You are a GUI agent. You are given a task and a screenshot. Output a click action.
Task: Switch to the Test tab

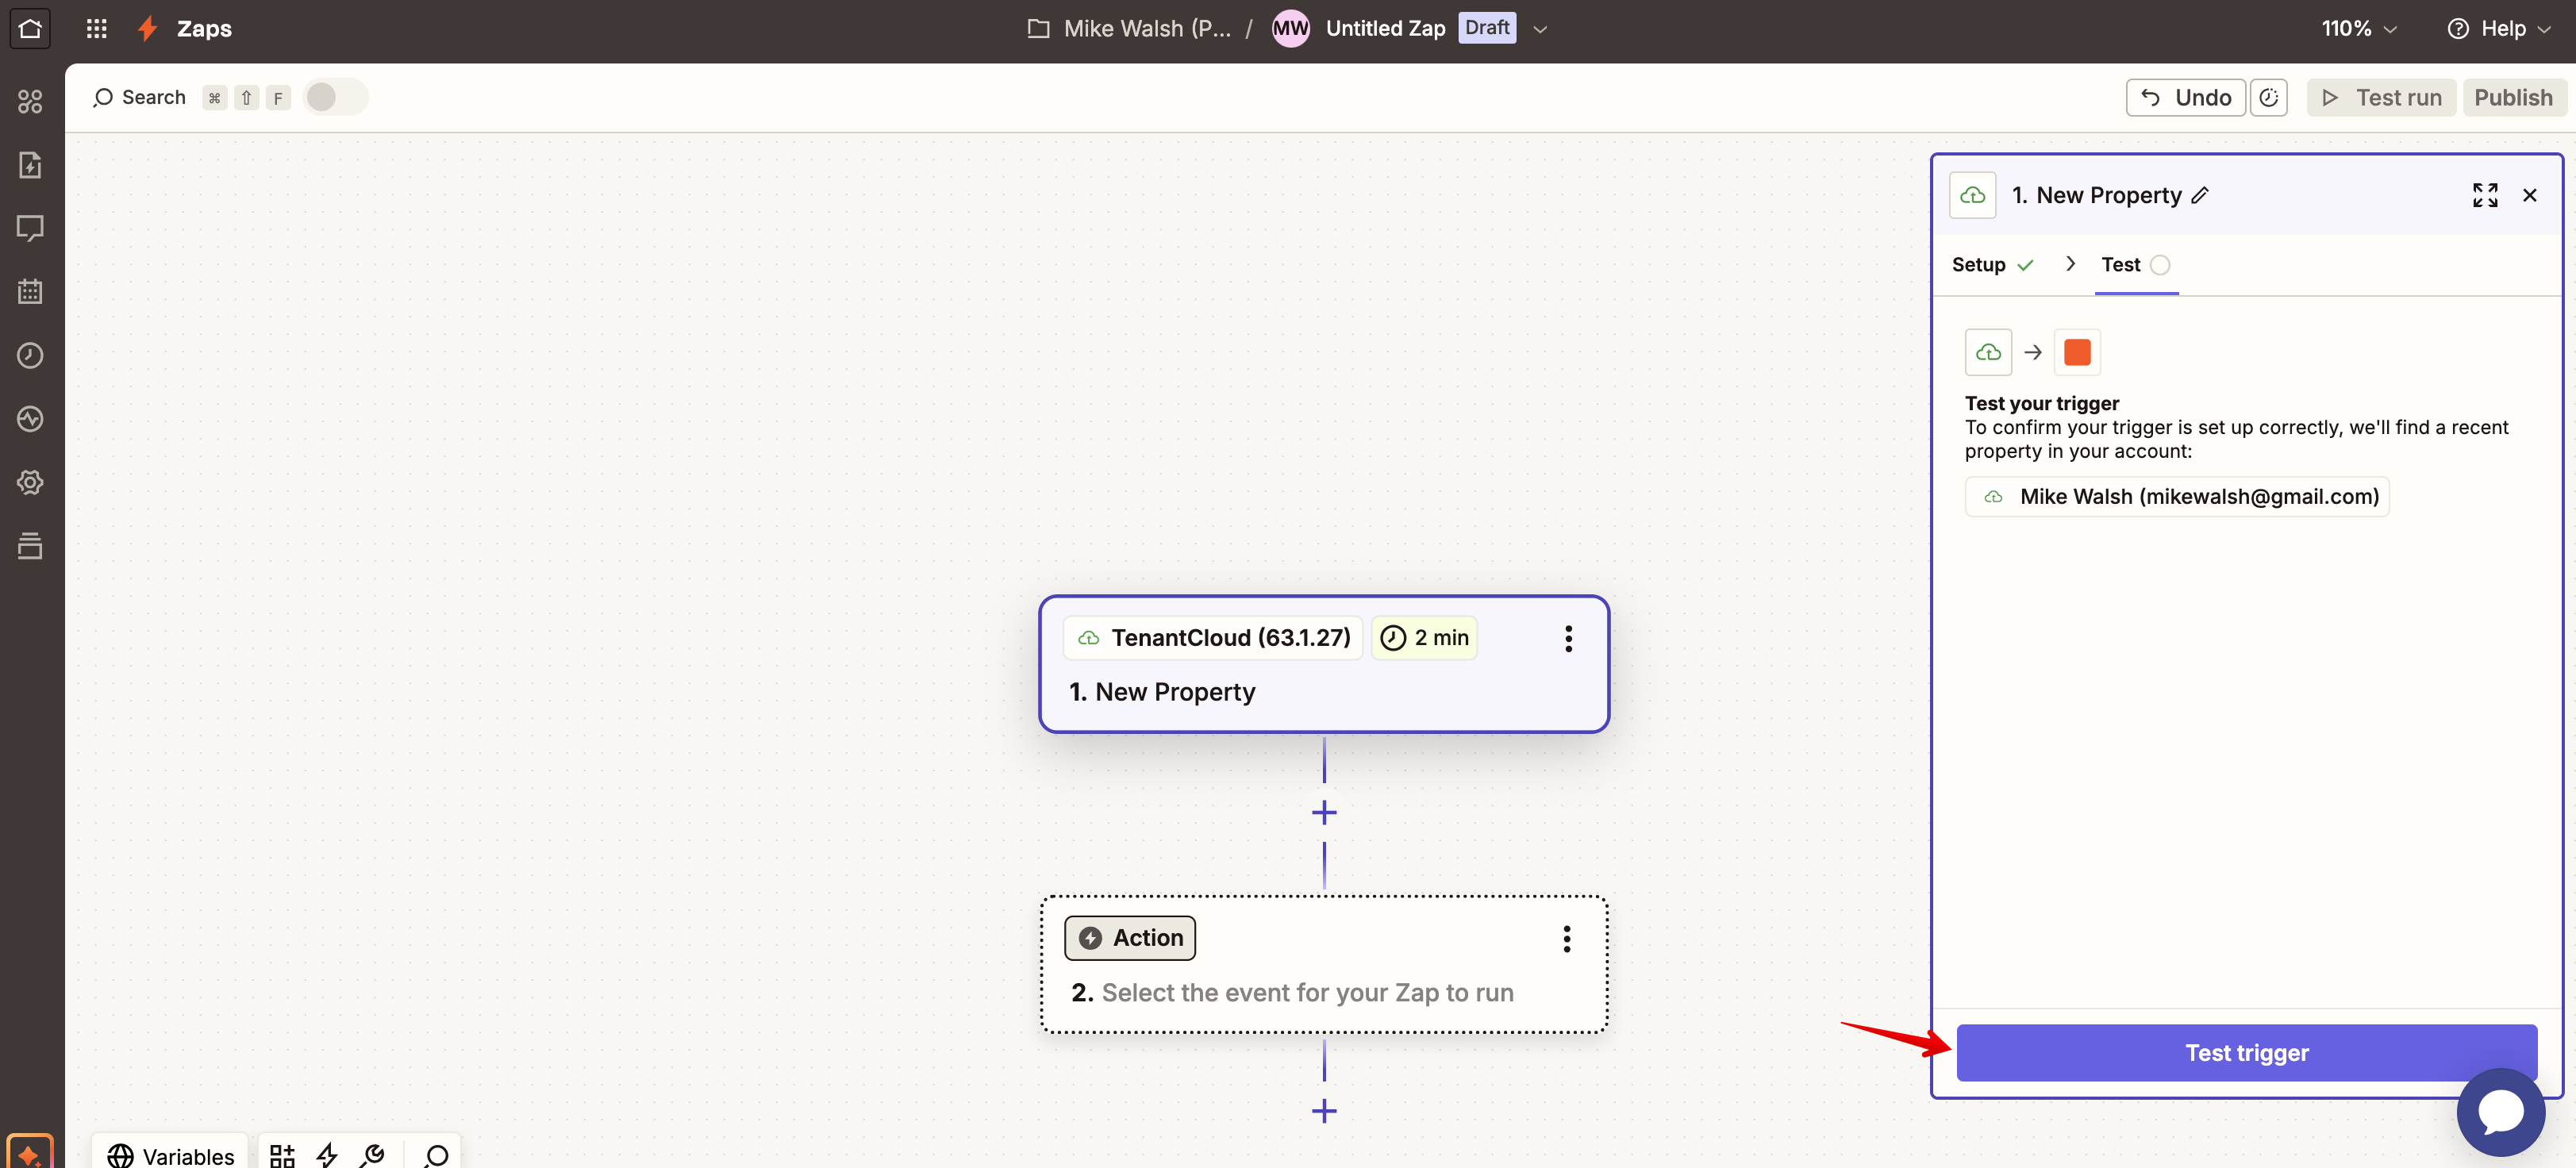click(x=2135, y=264)
